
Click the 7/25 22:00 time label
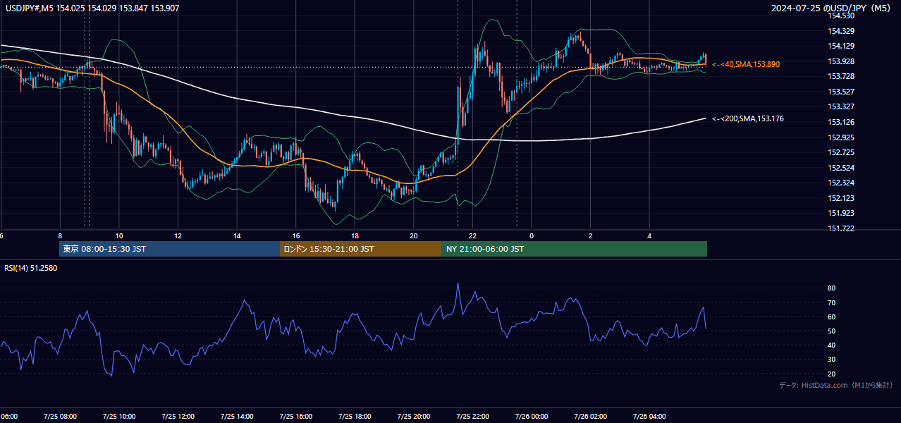(x=472, y=416)
